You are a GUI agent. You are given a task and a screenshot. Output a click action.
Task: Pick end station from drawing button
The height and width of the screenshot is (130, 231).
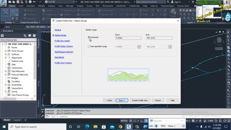coord(170,47)
